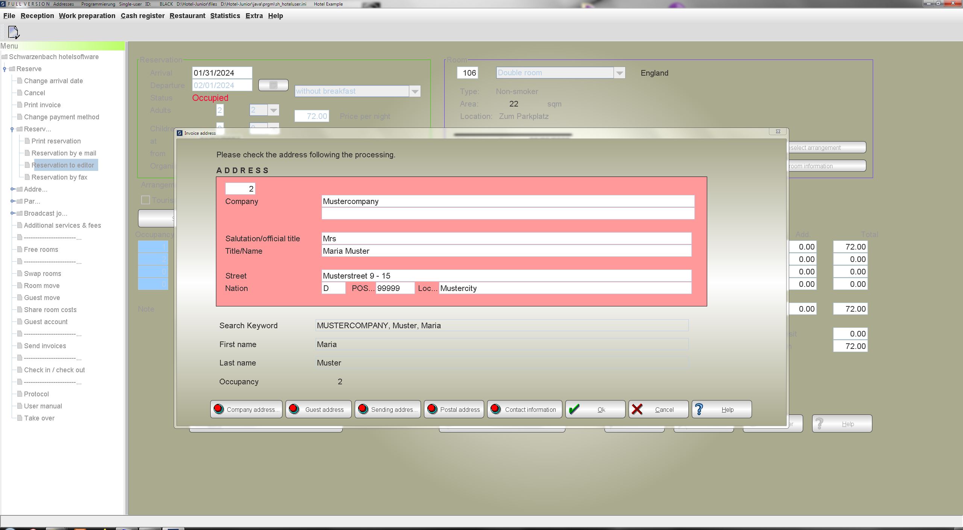Expand the Broadcast jo... tree node
Image resolution: width=963 pixels, height=530 pixels.
tap(12, 213)
